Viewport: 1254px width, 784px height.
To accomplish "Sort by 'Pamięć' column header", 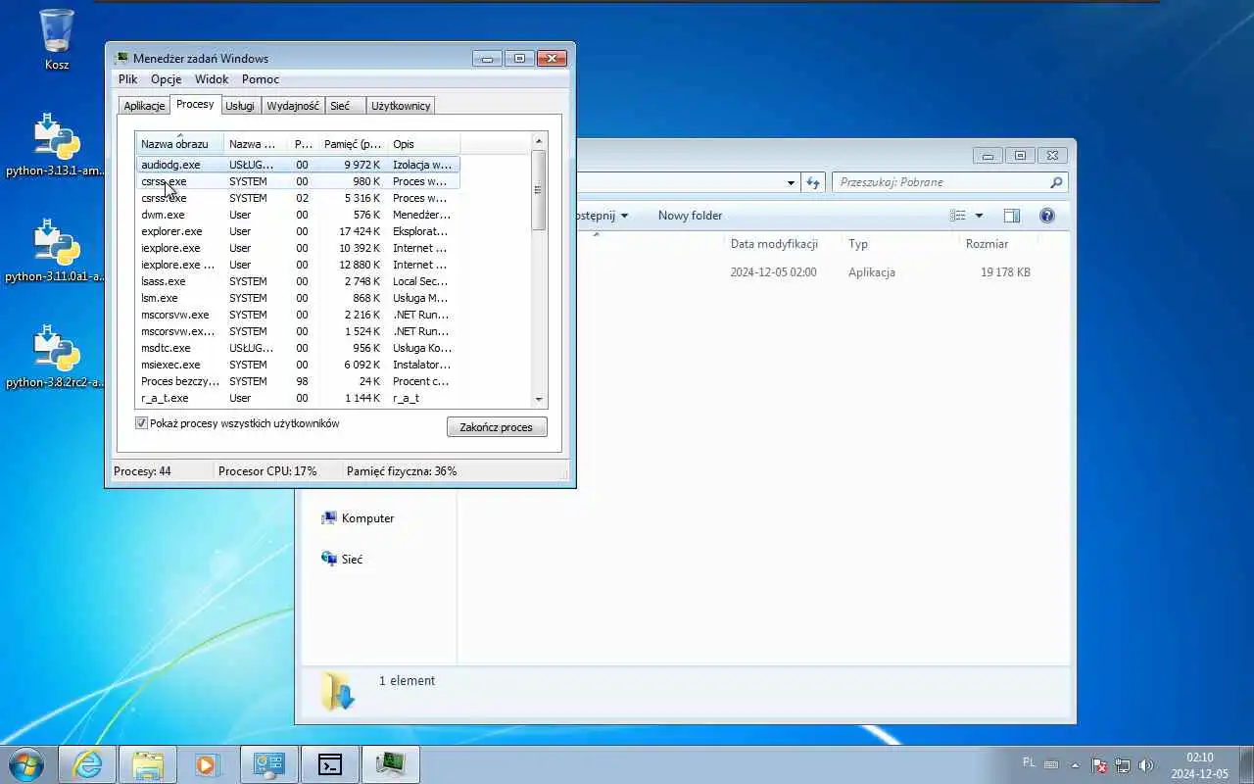I will tap(353, 144).
